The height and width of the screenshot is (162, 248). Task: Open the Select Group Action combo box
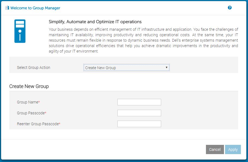pos(126,68)
